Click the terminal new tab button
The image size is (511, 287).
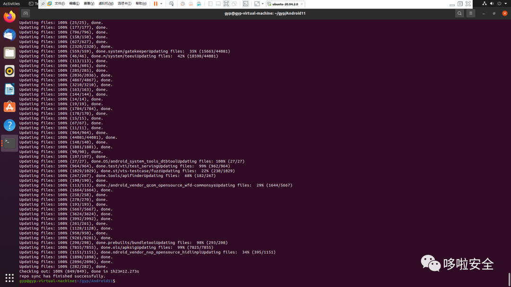click(x=26, y=13)
